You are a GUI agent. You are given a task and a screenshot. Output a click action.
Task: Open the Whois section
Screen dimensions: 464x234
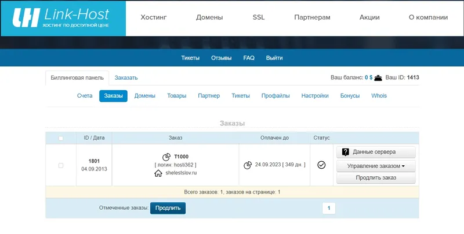click(379, 96)
